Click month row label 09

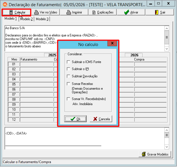14,105
